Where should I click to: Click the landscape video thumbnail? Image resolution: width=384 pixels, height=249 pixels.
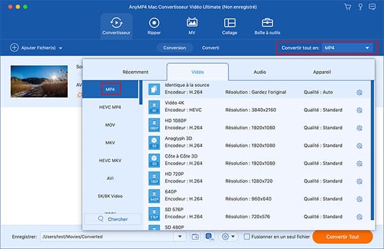[39, 81]
